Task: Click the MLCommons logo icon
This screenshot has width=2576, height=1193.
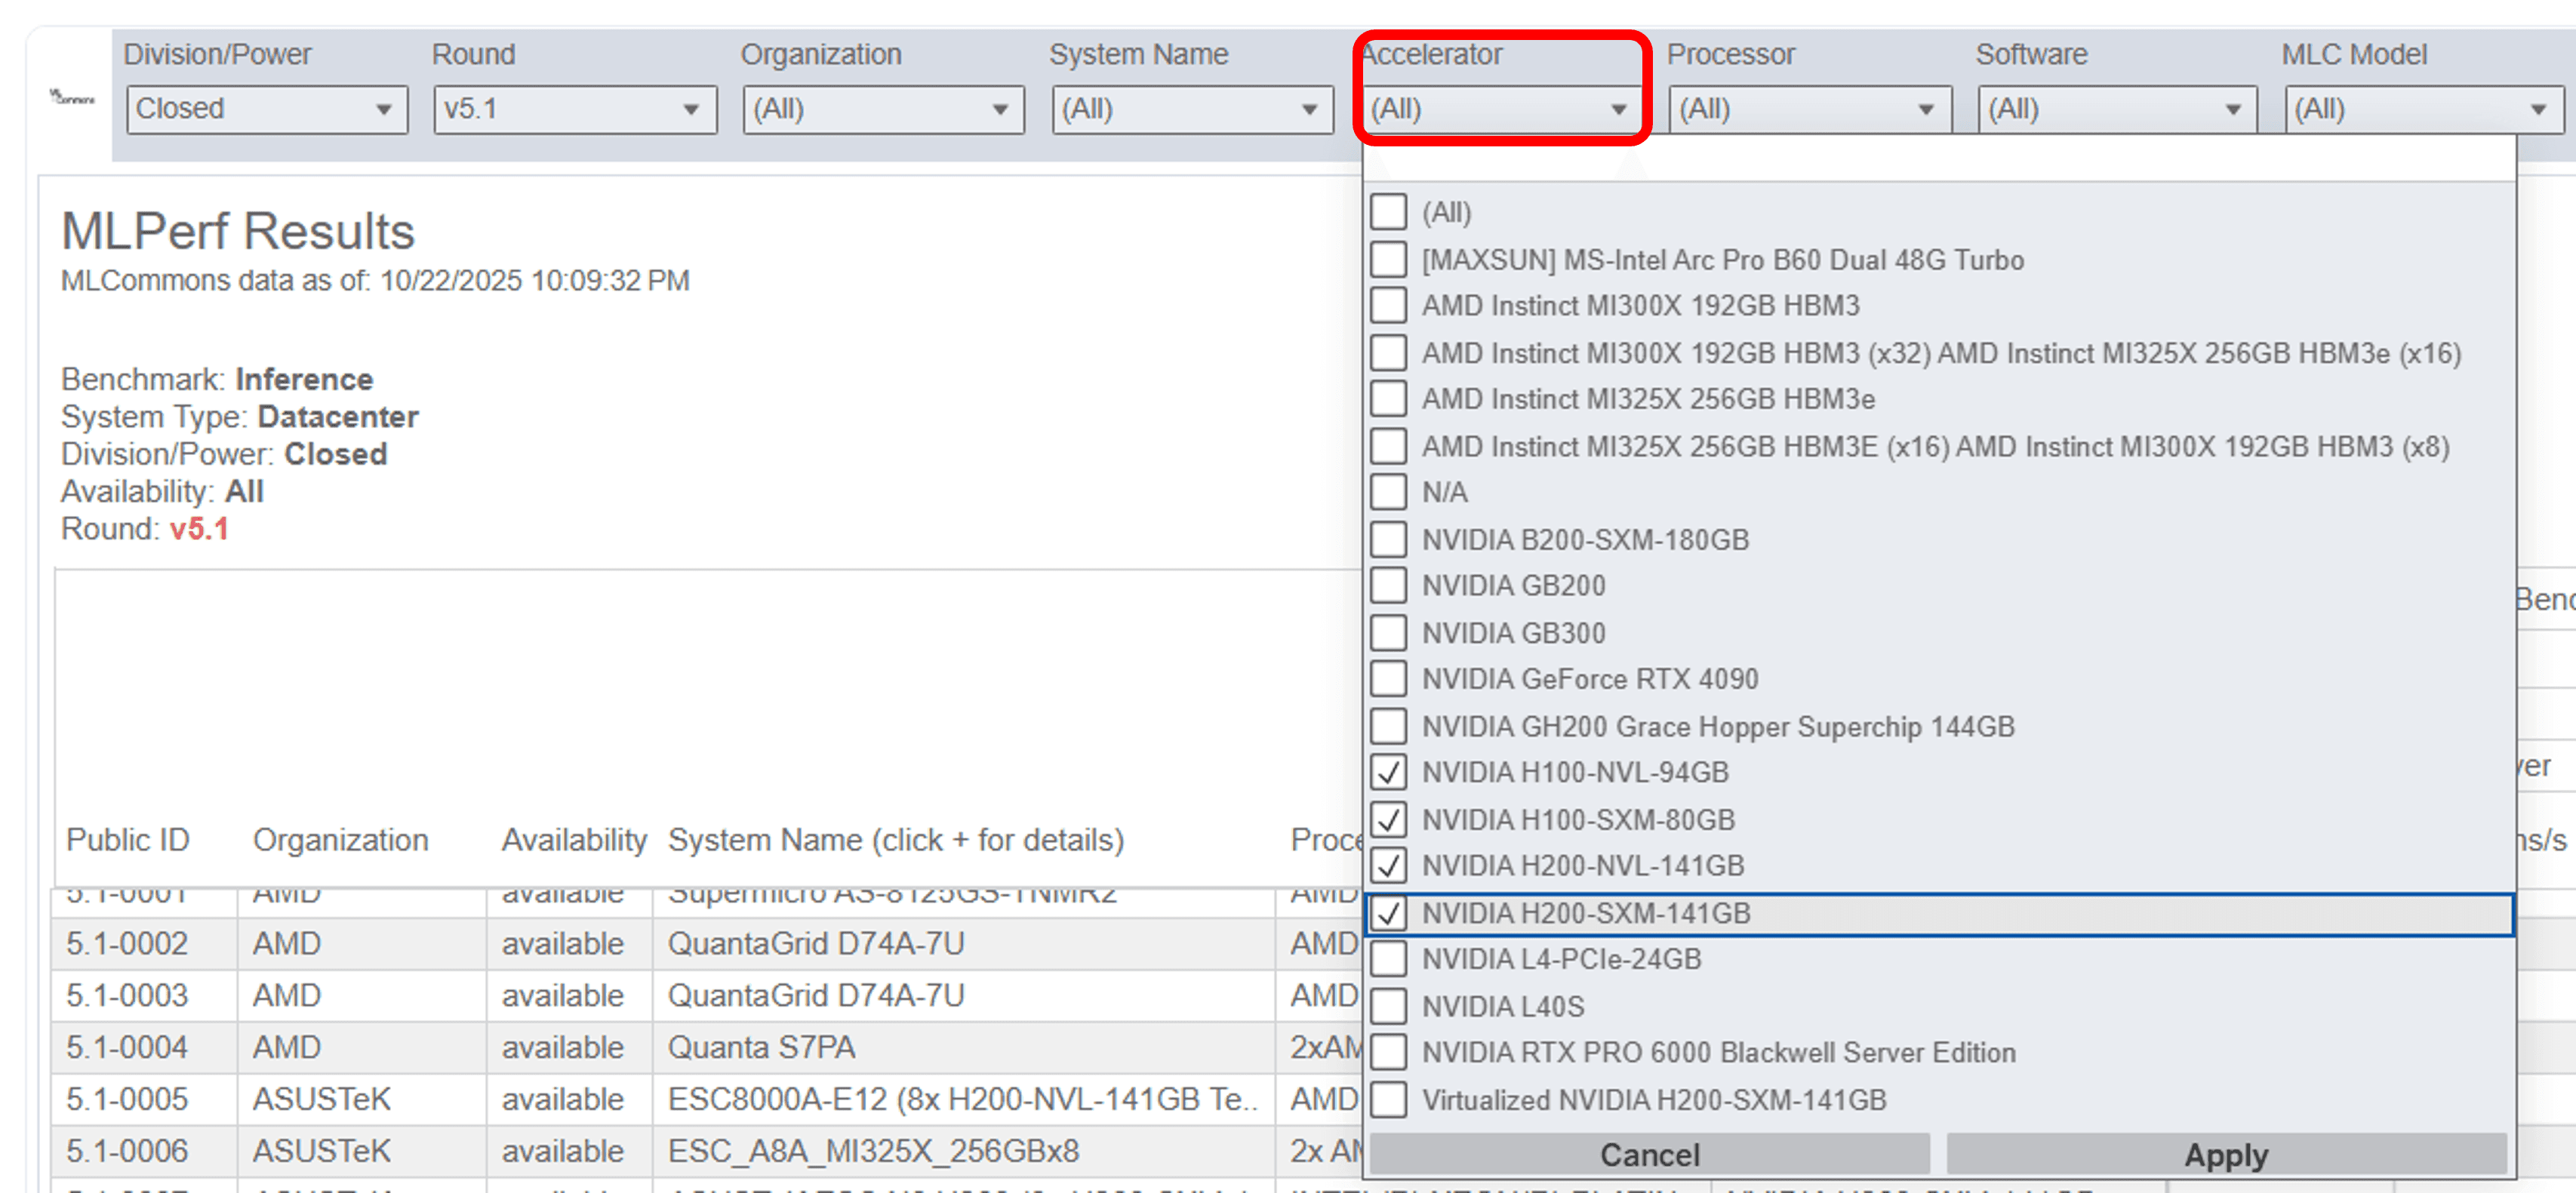Action: coord(72,97)
